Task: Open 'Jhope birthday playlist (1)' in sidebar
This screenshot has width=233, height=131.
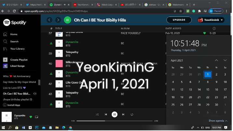Action: tap(18, 100)
